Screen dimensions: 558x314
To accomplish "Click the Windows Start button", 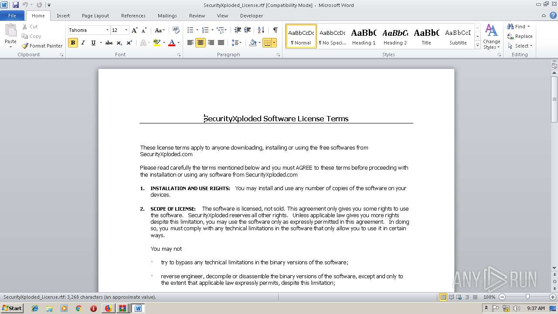I will pyautogui.click(x=12, y=308).
